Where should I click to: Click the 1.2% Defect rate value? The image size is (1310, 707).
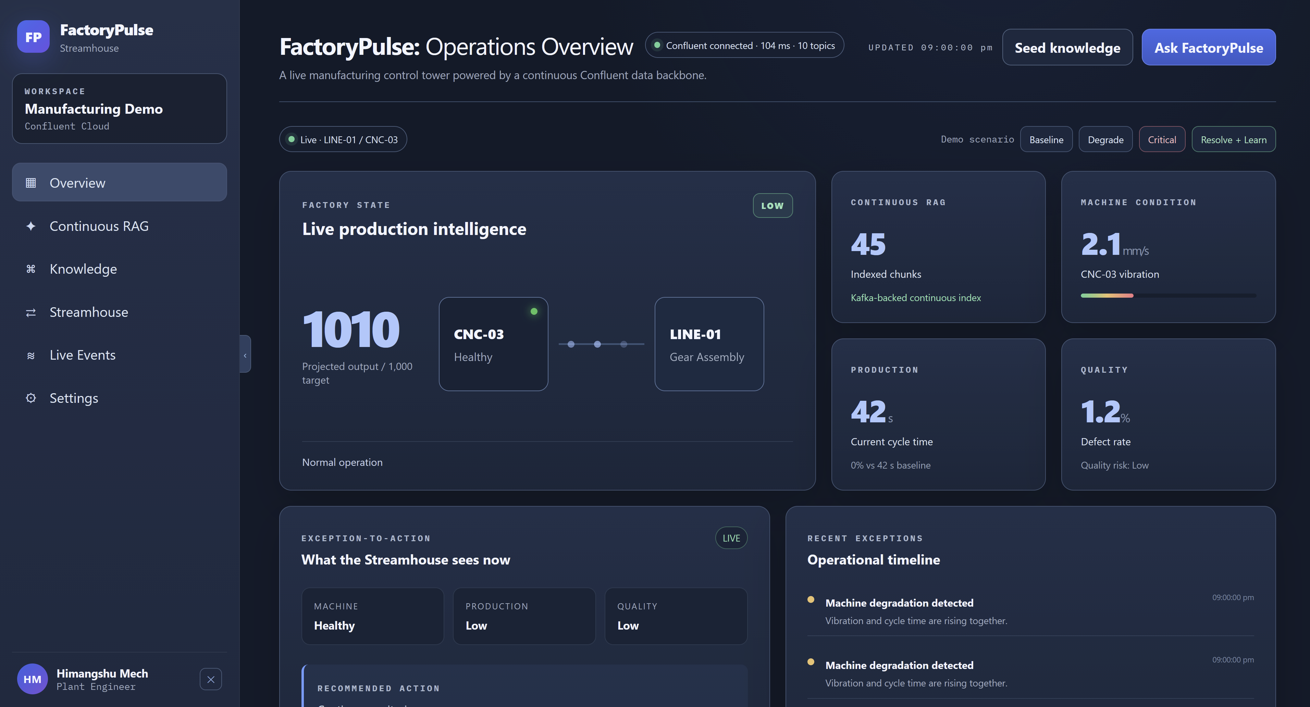(1105, 412)
